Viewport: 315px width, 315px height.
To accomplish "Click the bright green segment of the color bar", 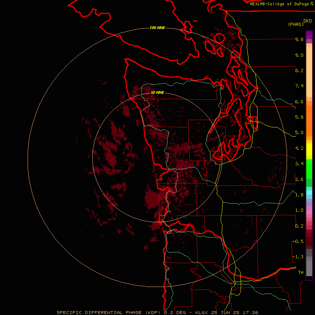I will click(309, 168).
